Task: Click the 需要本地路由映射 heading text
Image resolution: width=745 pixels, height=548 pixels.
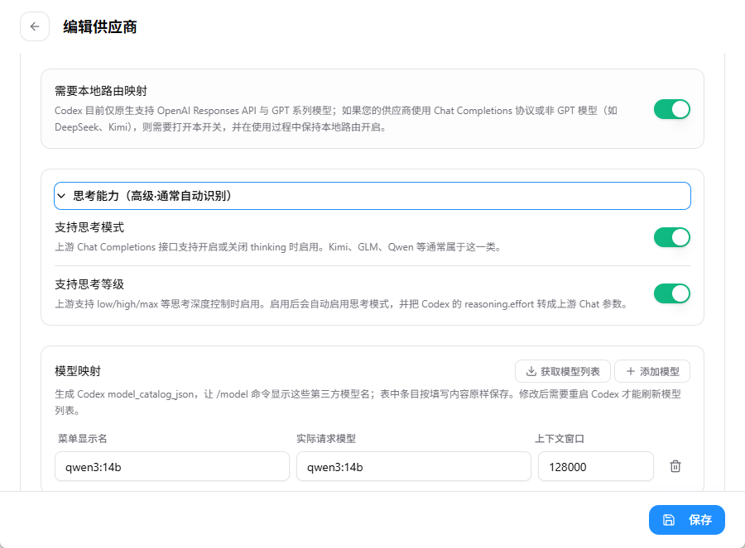Action: click(x=101, y=91)
